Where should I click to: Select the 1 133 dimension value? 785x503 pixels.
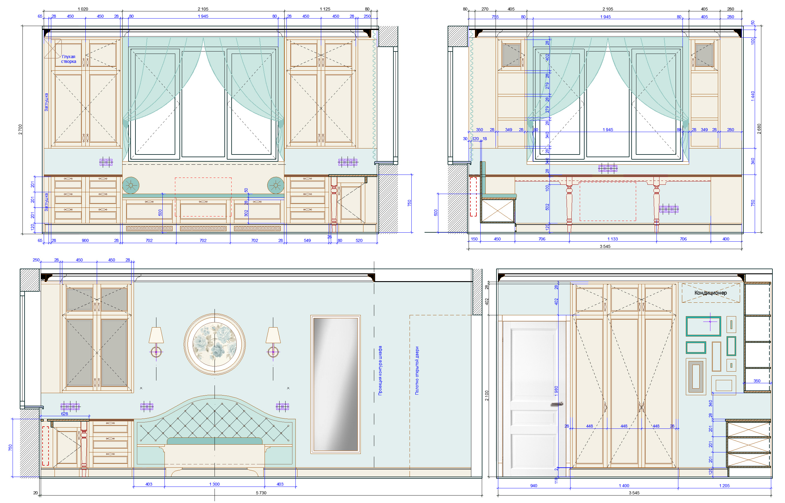point(612,239)
